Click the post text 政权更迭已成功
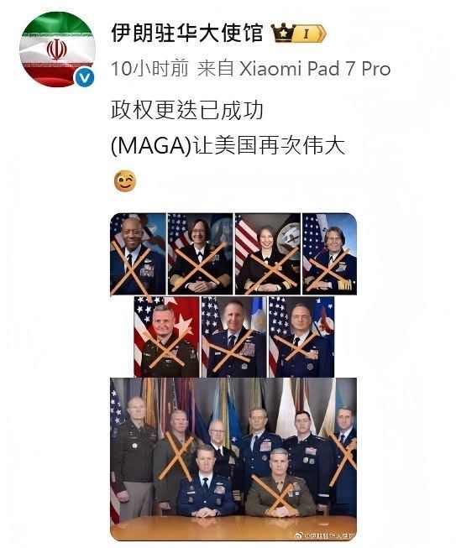 coord(187,111)
